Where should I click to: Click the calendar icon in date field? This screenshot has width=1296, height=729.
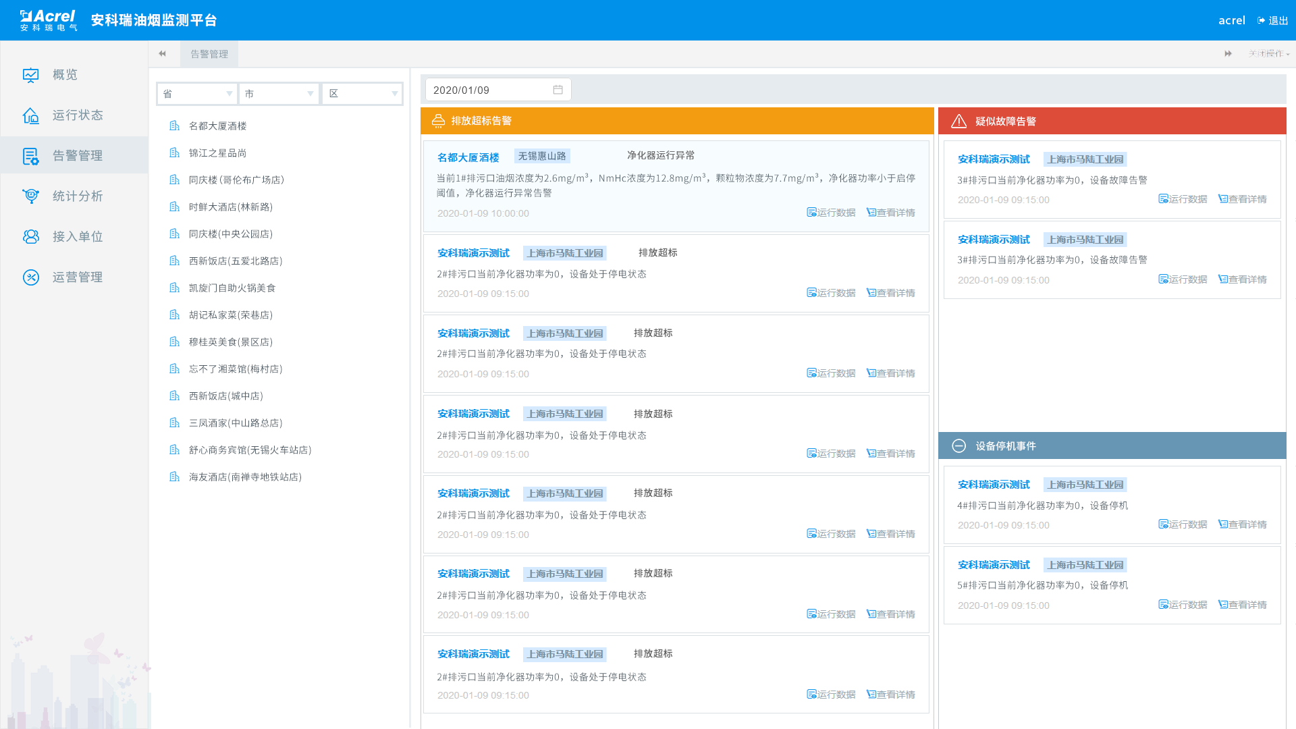point(558,90)
